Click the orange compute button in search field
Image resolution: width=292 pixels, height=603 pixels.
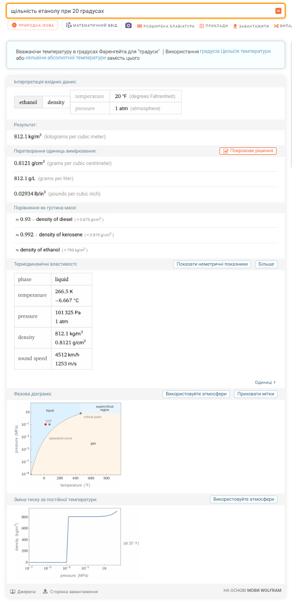coord(278,11)
